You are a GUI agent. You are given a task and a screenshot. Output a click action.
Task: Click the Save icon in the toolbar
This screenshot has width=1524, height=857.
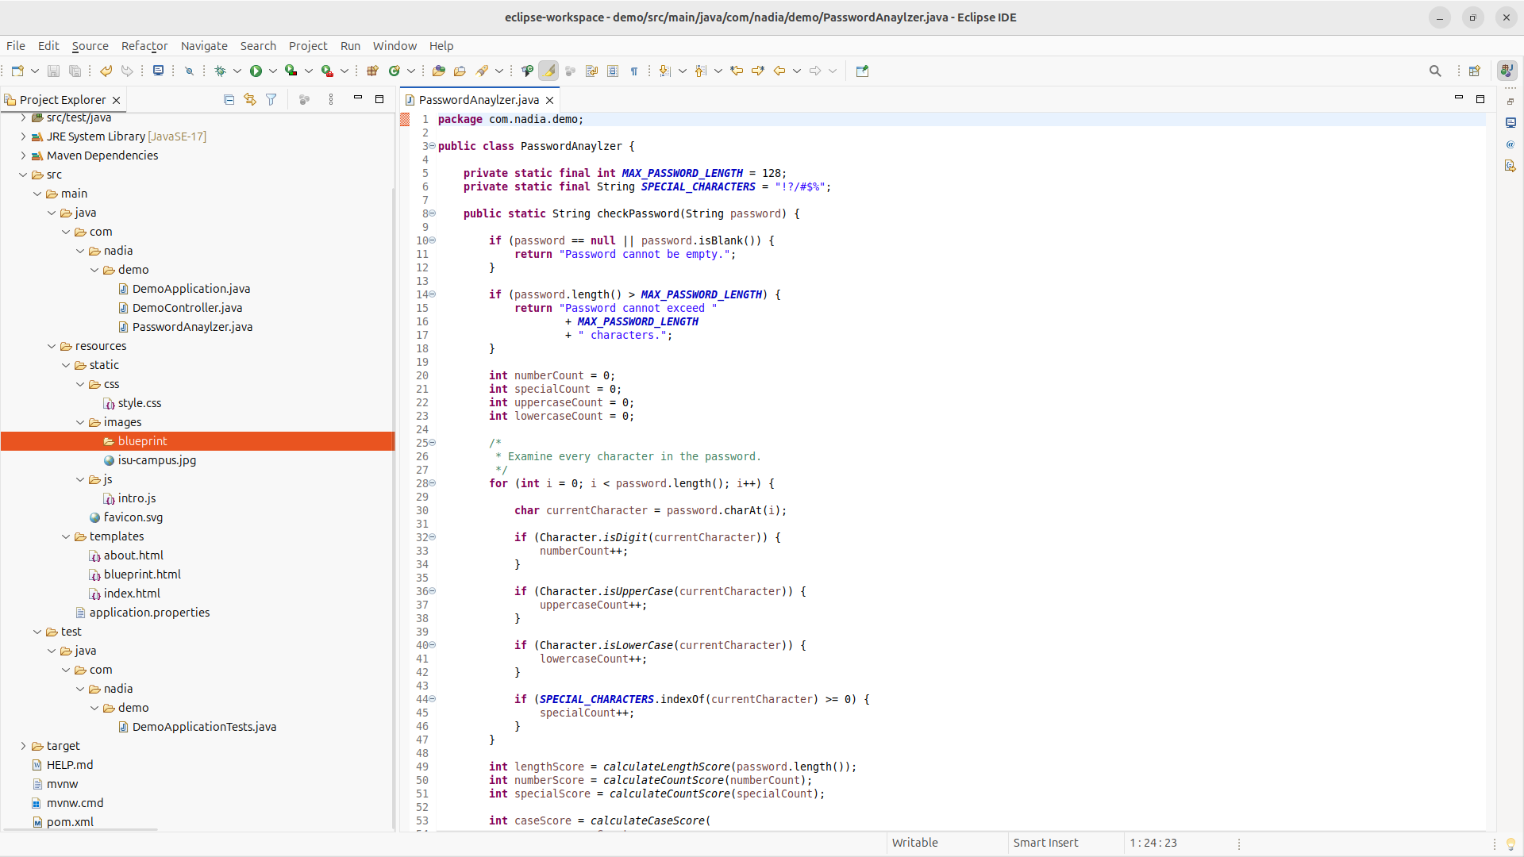click(x=53, y=71)
